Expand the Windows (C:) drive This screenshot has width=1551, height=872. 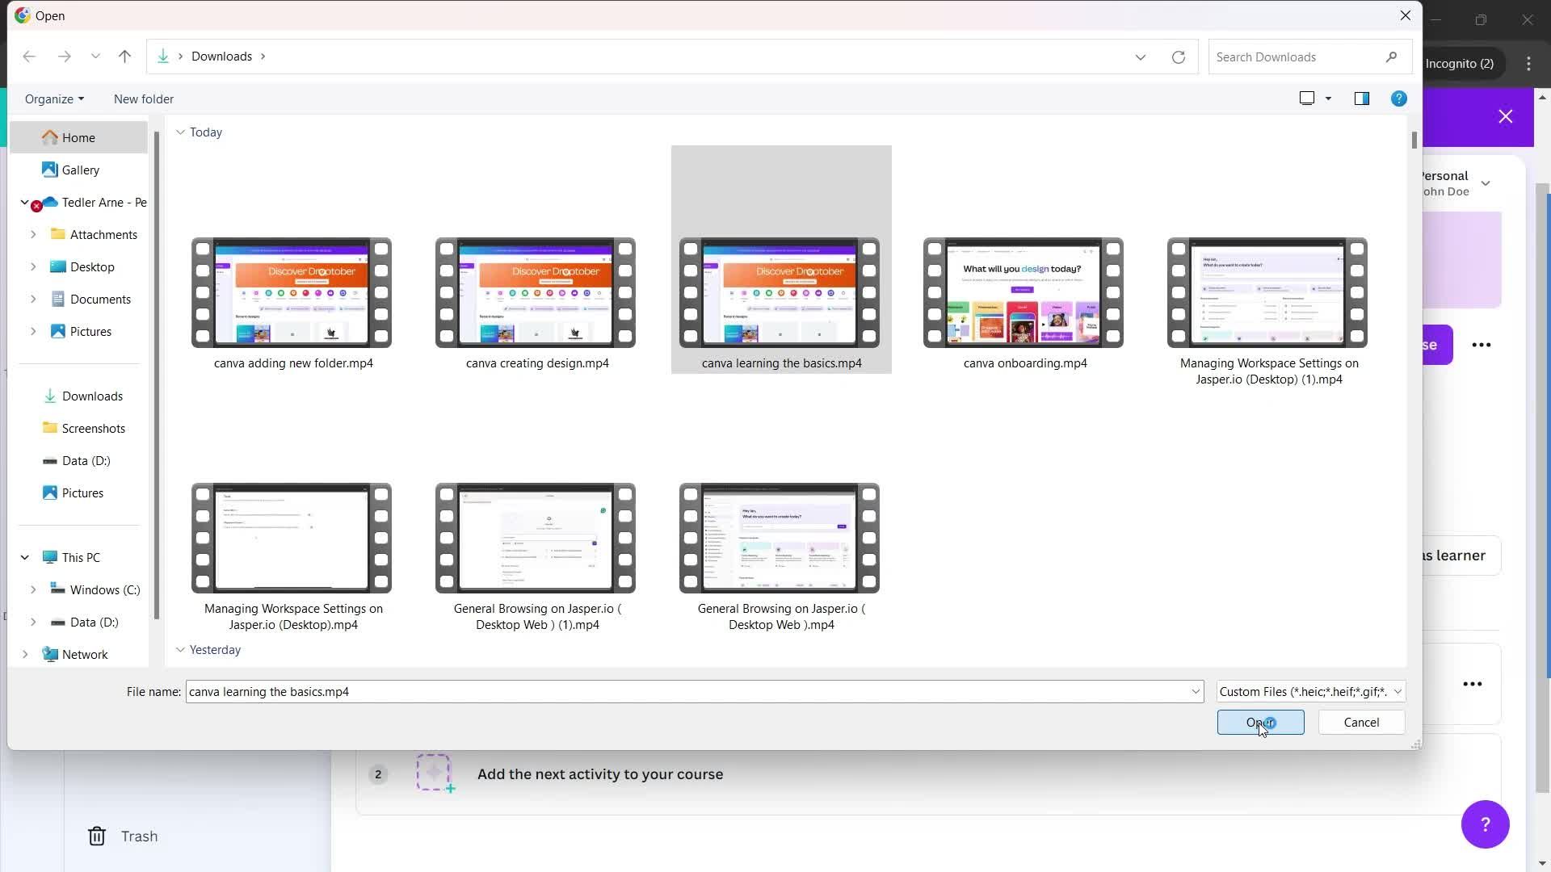coord(33,590)
